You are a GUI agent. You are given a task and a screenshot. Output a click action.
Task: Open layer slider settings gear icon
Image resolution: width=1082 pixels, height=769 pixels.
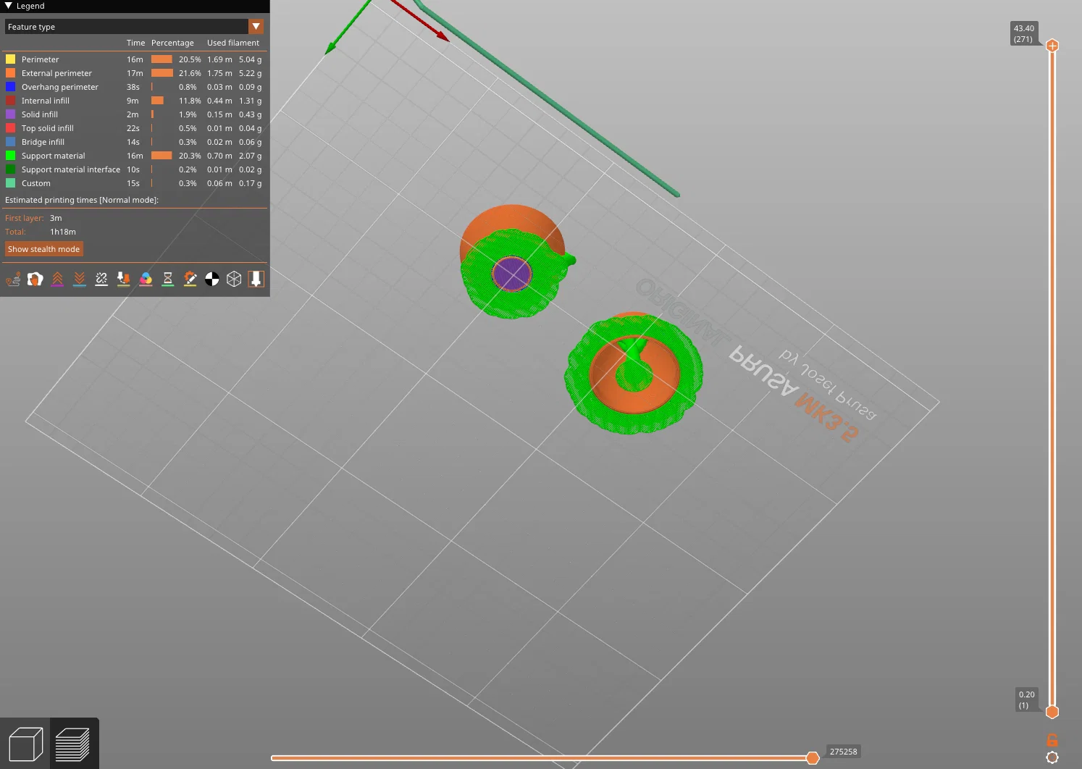(x=1052, y=757)
